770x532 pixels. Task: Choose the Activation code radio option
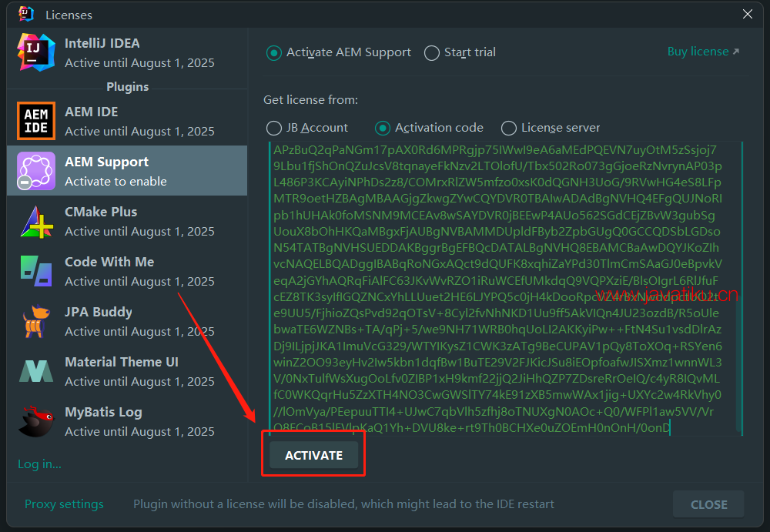coord(383,128)
